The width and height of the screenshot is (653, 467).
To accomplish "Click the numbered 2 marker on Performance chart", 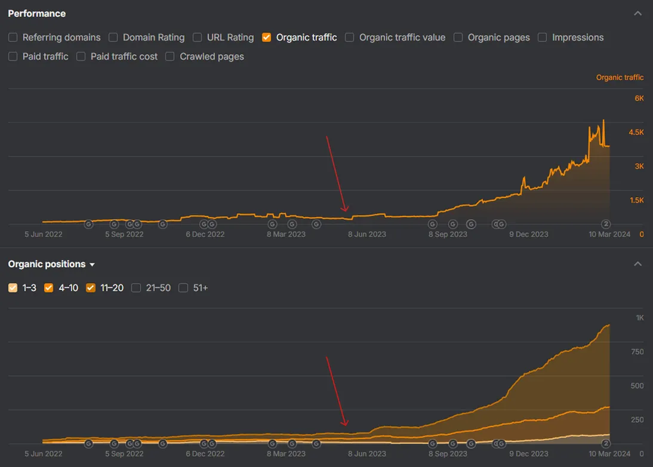I will pyautogui.click(x=605, y=224).
